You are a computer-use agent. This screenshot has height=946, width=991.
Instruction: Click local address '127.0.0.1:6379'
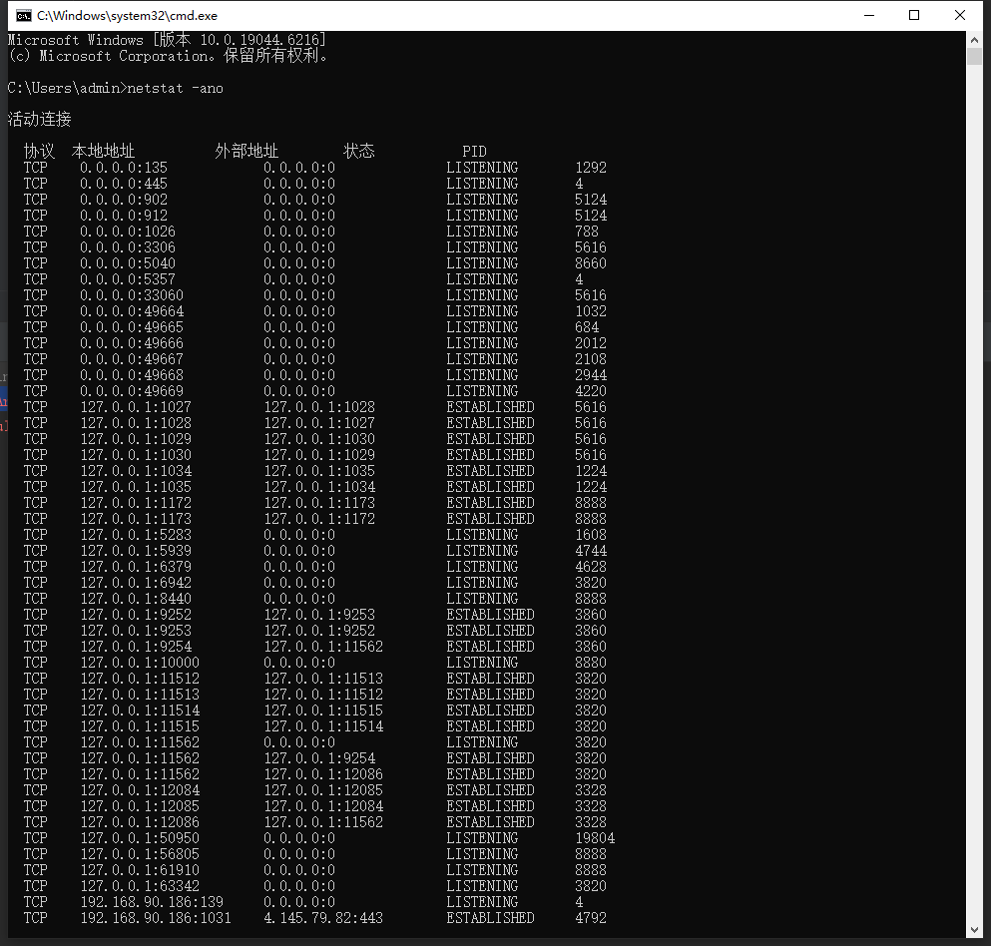coord(136,566)
